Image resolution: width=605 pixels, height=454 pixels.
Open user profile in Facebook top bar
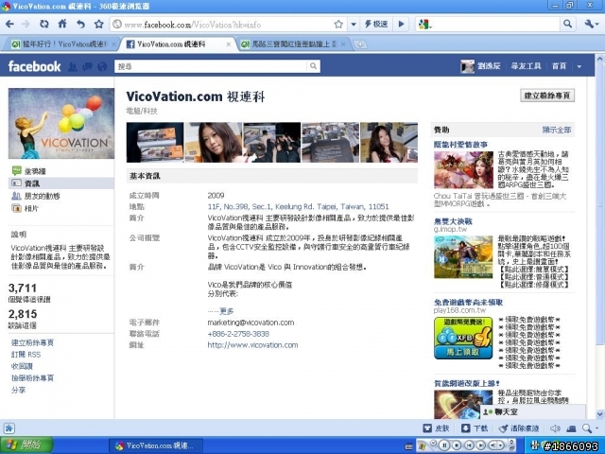click(x=481, y=66)
